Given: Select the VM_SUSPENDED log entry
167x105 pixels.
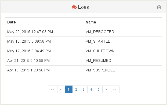Looking at the screenshot, I should 83,70.
